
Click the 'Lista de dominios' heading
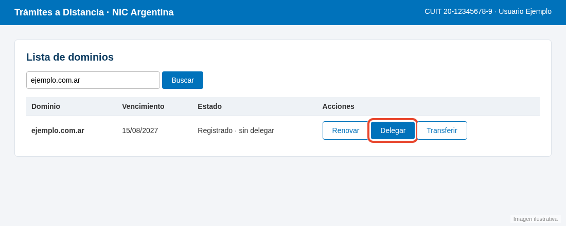point(70,57)
